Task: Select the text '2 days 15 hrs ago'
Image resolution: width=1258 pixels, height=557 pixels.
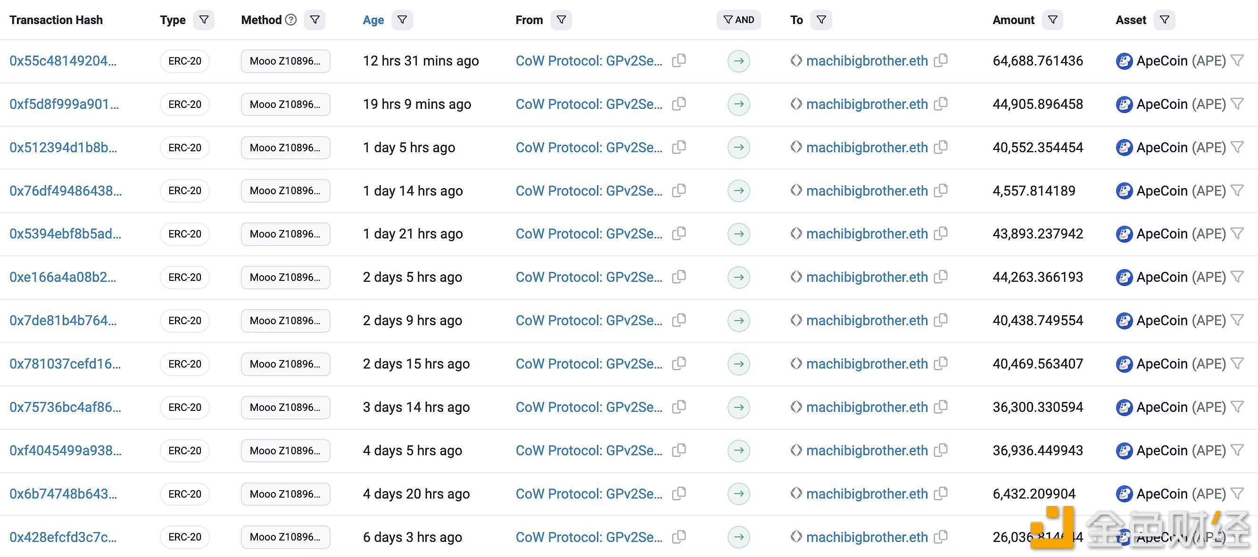Action: 416,364
